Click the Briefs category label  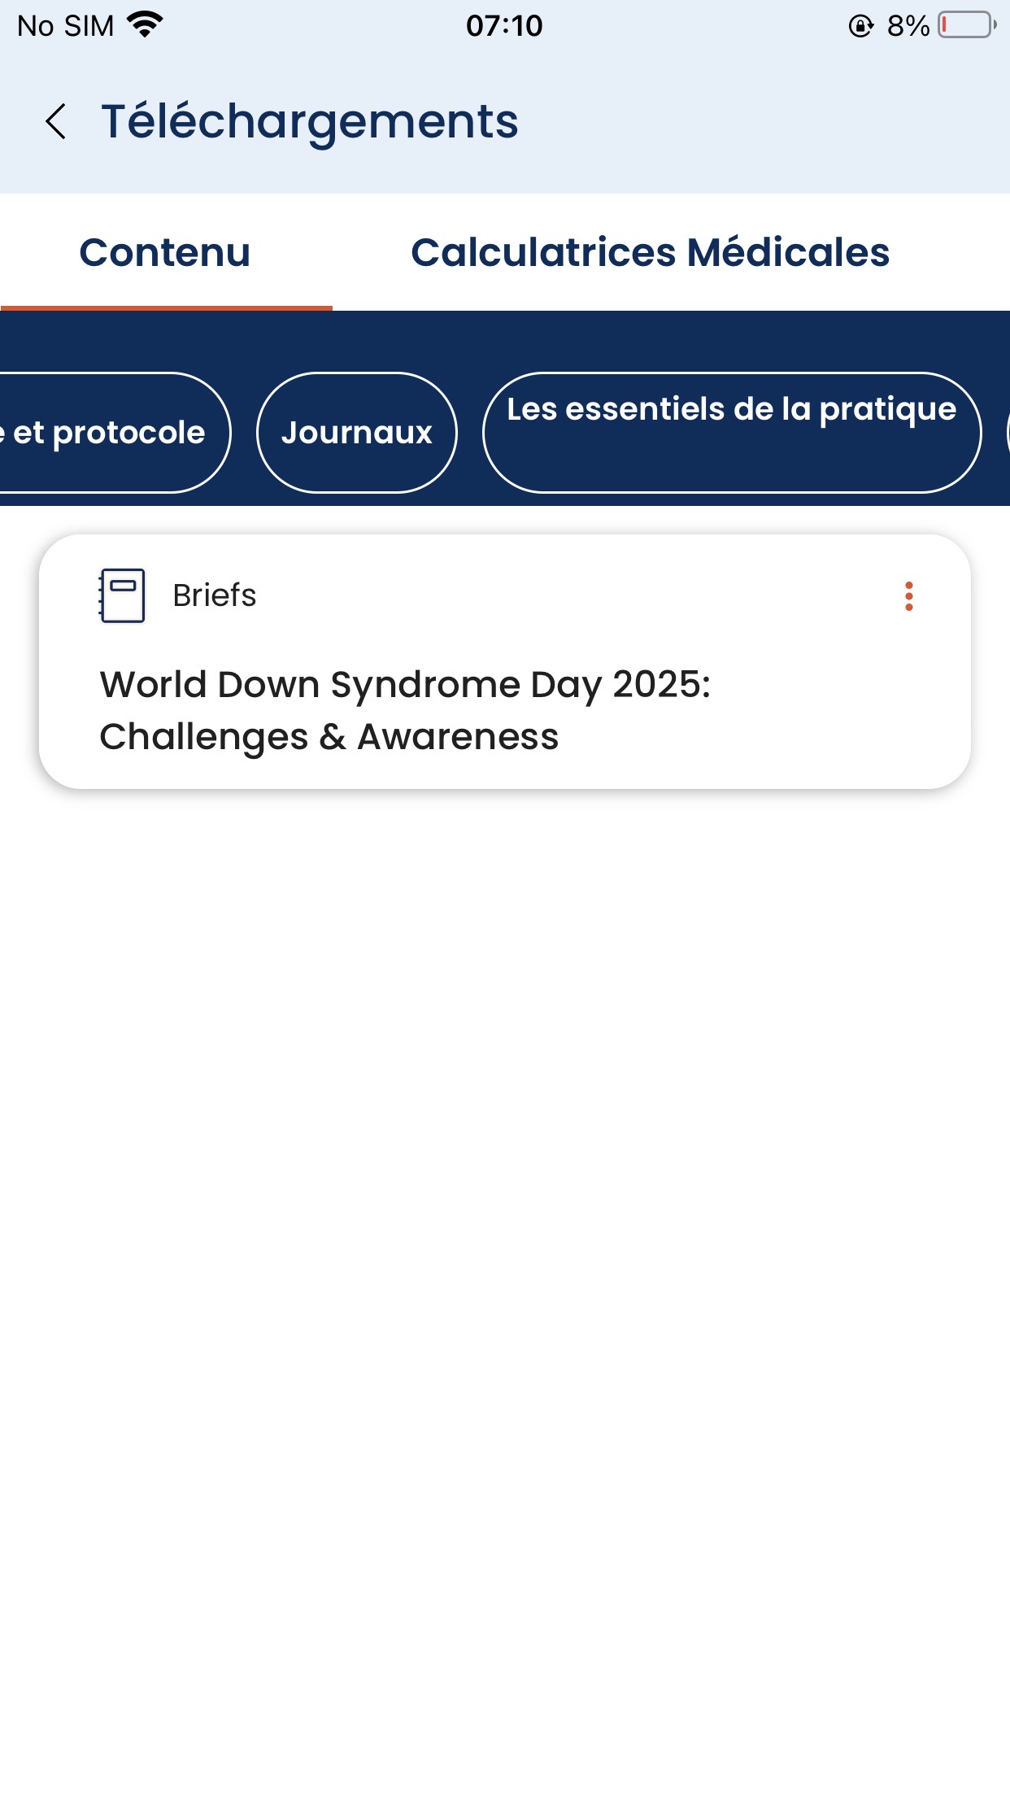tap(215, 596)
